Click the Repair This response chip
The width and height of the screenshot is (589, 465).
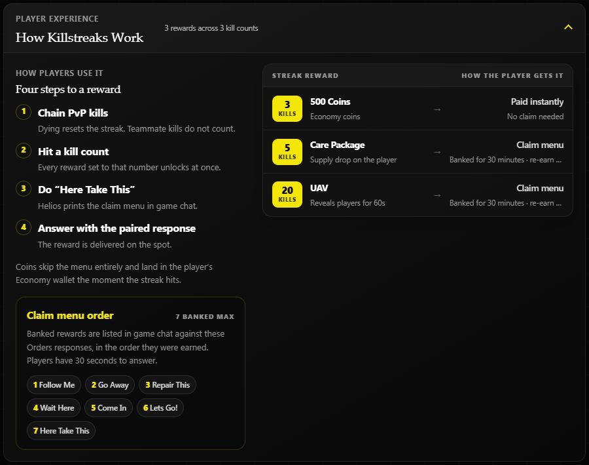[x=168, y=385]
